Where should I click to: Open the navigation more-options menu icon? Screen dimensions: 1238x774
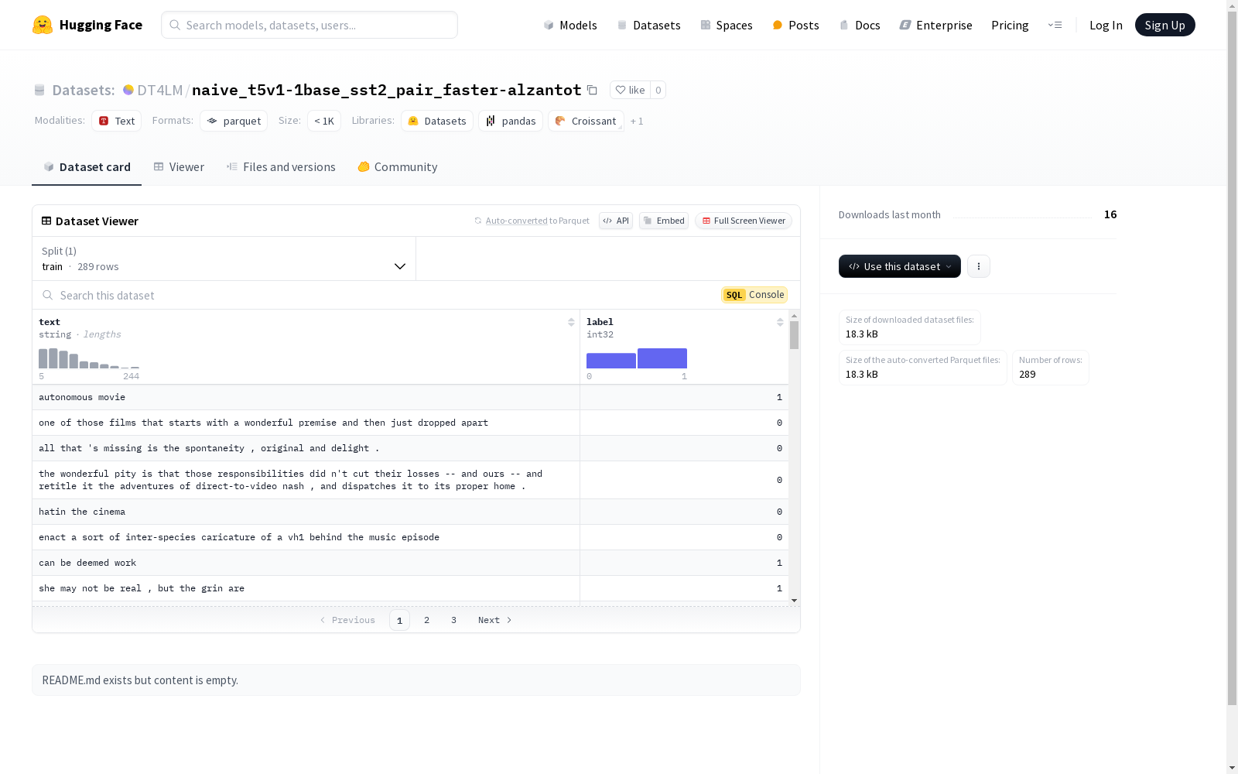[1055, 25]
